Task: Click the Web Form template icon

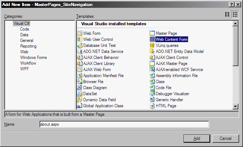Action: point(80,33)
